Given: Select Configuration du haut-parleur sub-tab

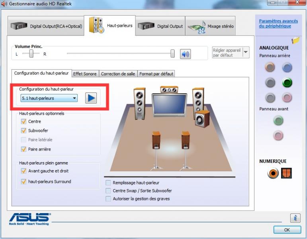Looking at the screenshot, I should point(41,73).
